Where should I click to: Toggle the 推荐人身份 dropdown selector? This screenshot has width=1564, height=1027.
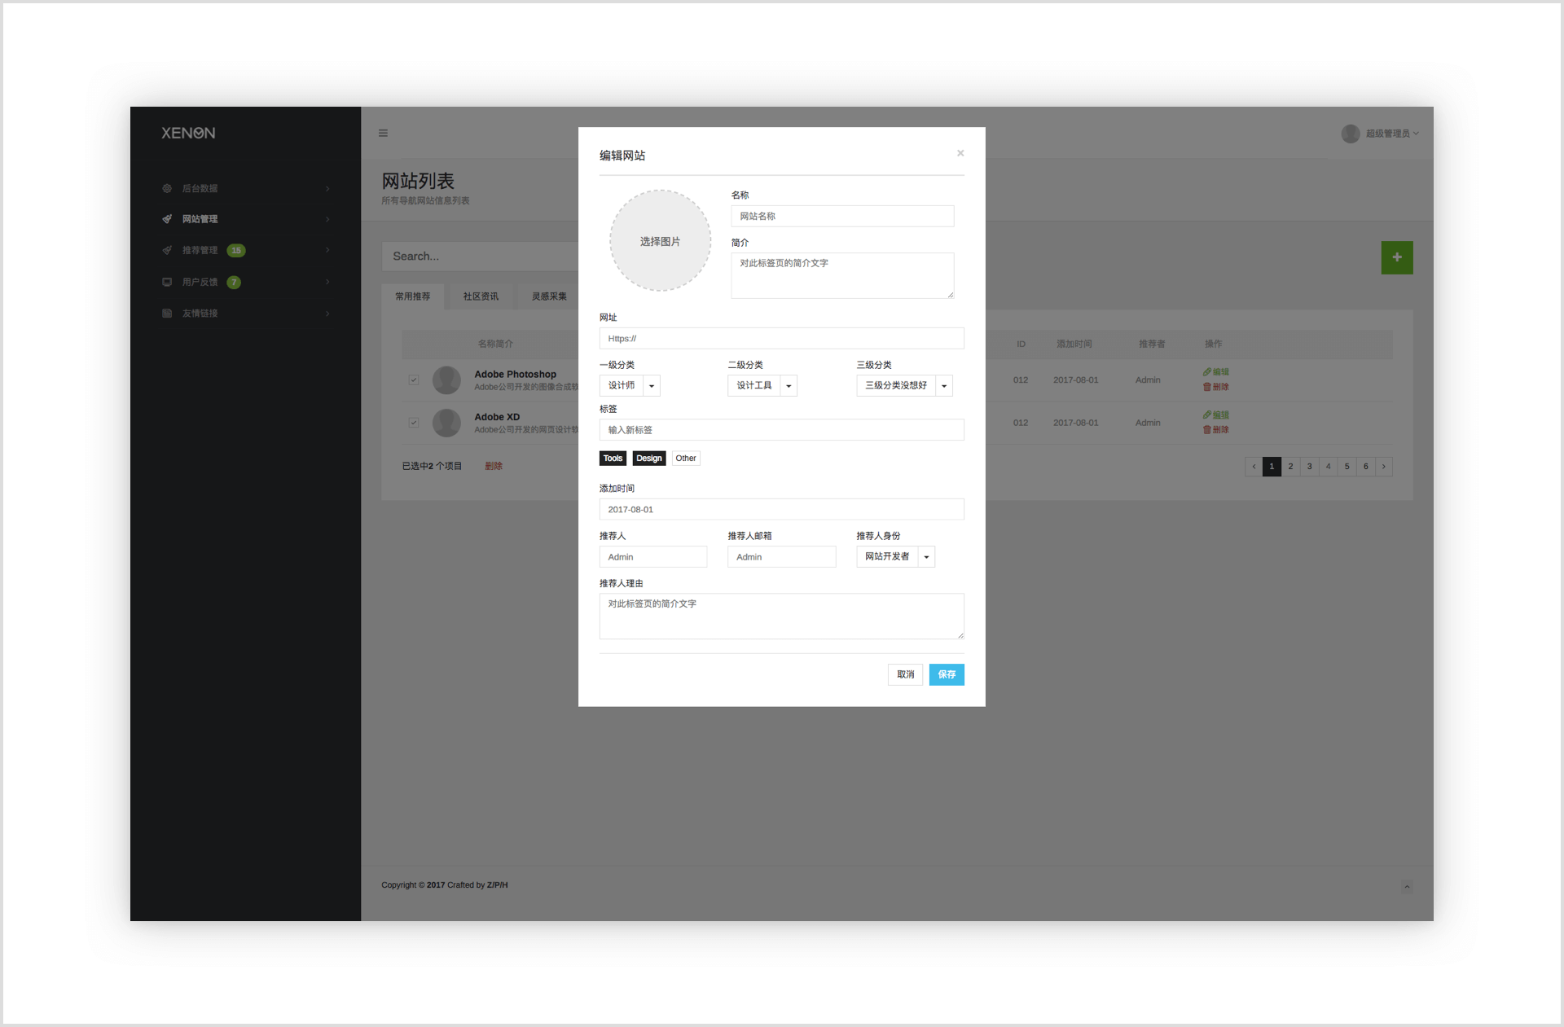tap(926, 556)
